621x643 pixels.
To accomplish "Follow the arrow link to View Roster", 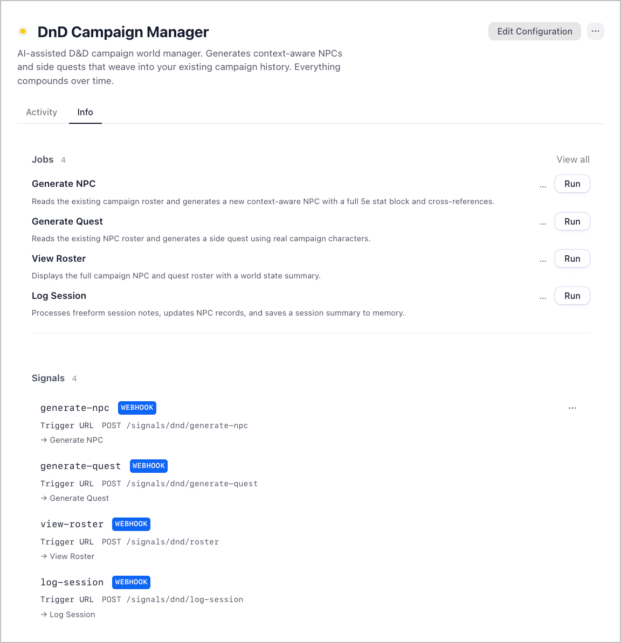I will point(67,556).
